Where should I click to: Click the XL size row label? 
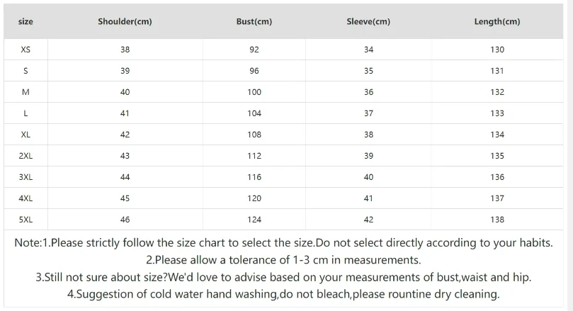(25, 135)
